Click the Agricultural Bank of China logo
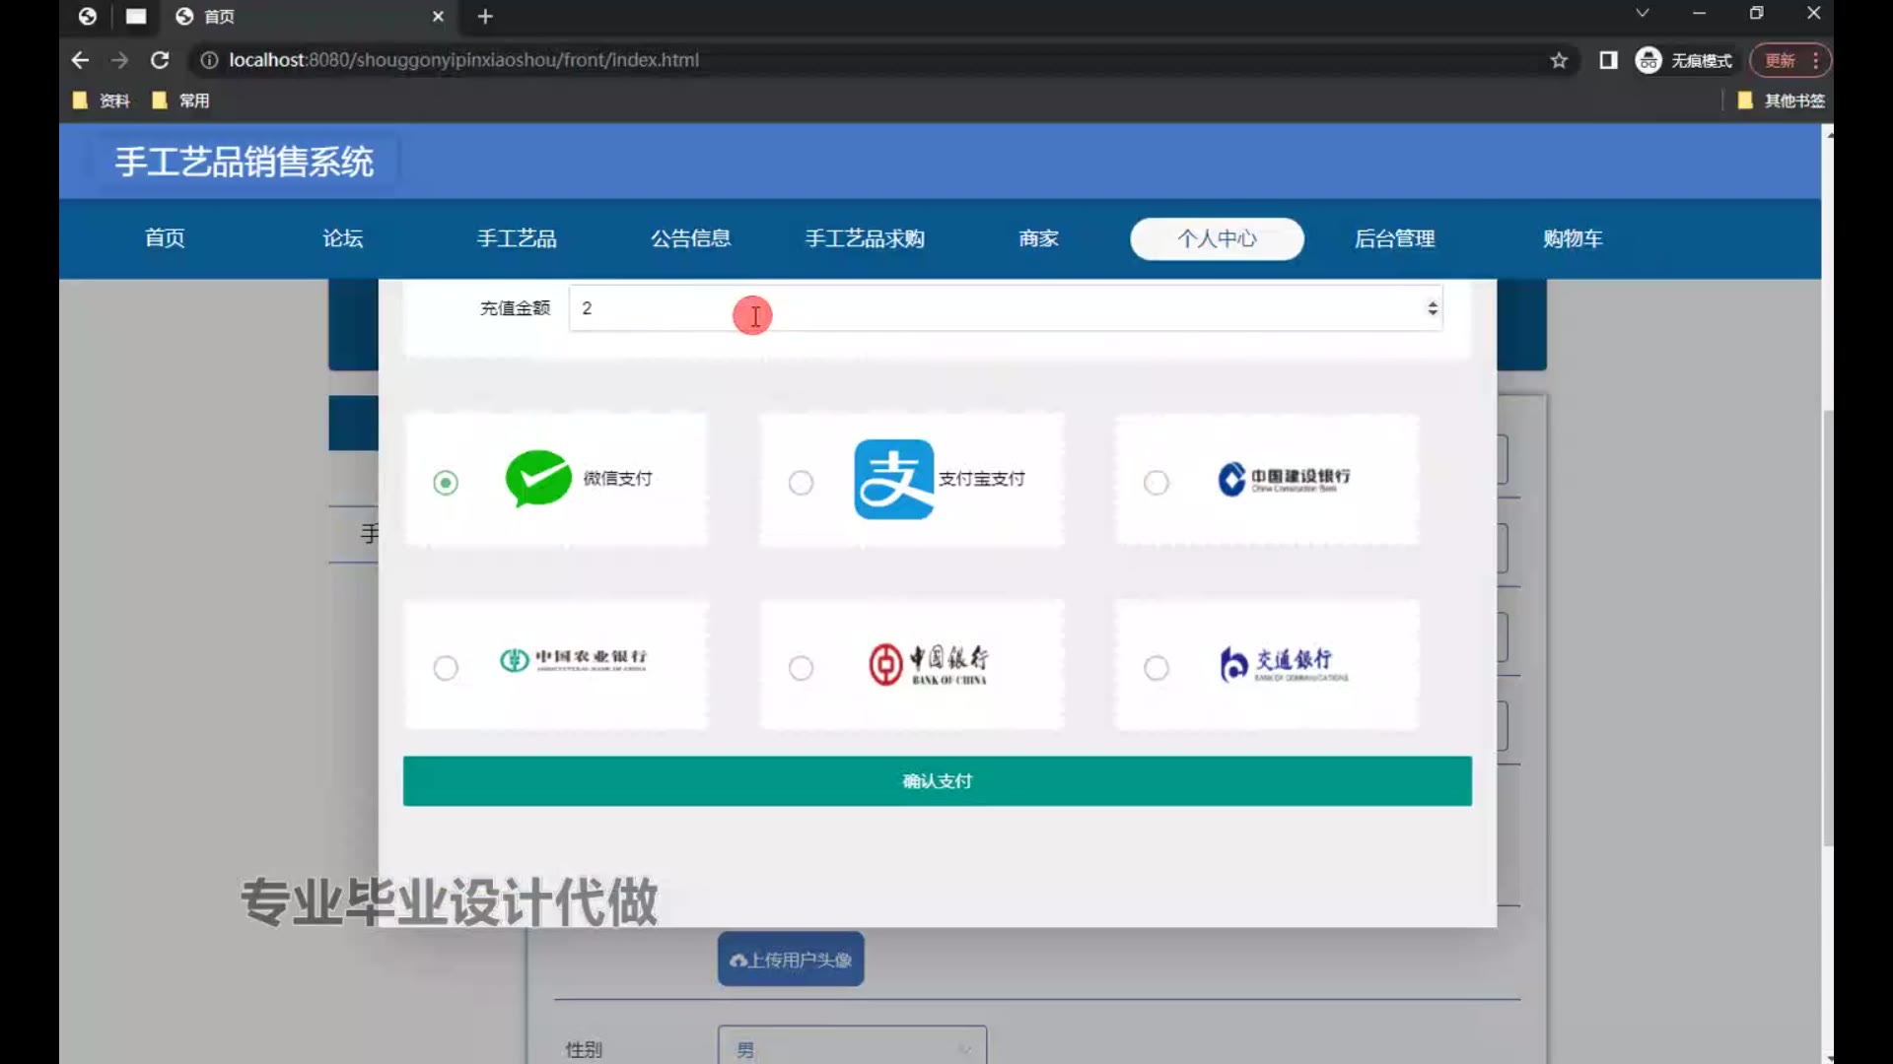Screen dimensions: 1893x1064 coord(573,660)
